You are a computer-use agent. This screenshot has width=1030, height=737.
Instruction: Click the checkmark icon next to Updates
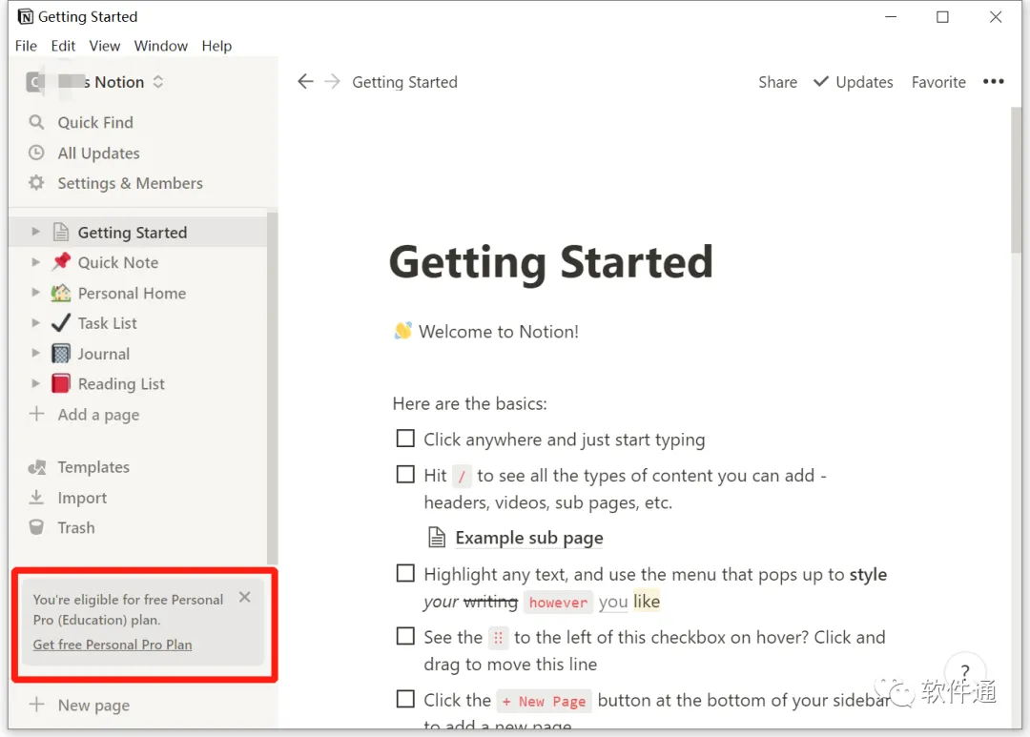click(x=821, y=81)
